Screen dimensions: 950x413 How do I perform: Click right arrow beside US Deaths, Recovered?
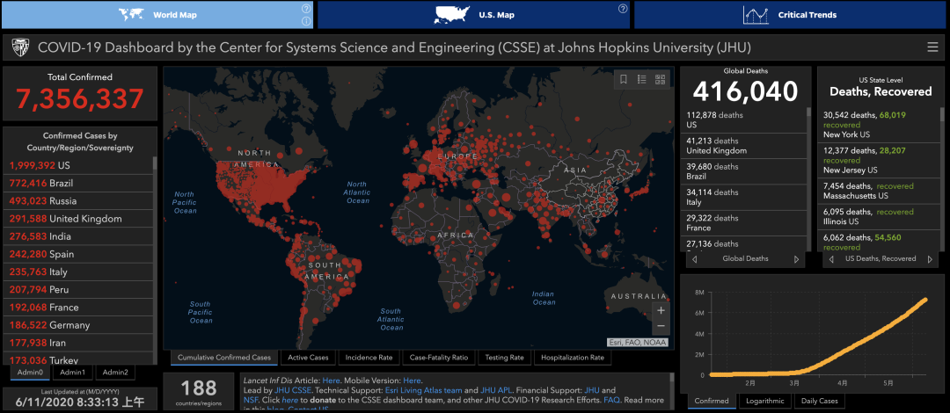pyautogui.click(x=930, y=259)
